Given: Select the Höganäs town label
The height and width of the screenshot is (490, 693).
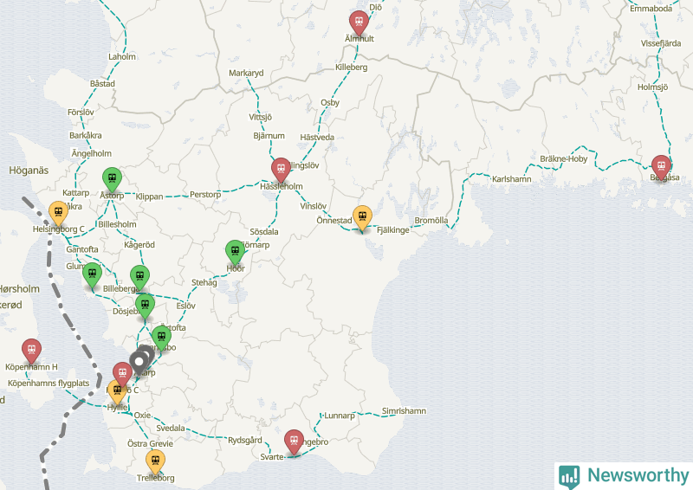Looking at the screenshot, I should [x=29, y=171].
